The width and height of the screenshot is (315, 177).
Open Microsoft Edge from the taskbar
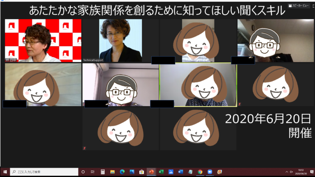coord(122,172)
